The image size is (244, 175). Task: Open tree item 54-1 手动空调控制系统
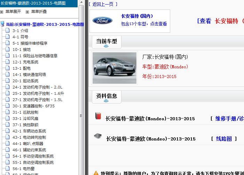coord(33,156)
